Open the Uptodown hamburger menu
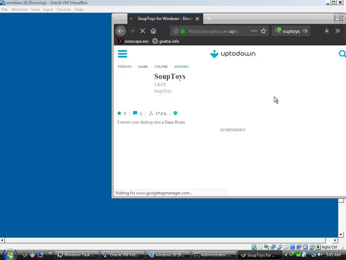The height and width of the screenshot is (260, 346). coord(122,54)
